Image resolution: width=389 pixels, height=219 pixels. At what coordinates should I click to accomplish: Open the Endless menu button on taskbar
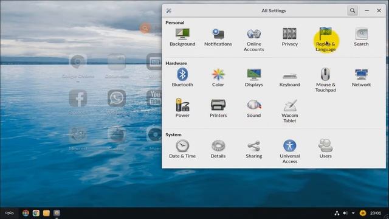coord(10,213)
